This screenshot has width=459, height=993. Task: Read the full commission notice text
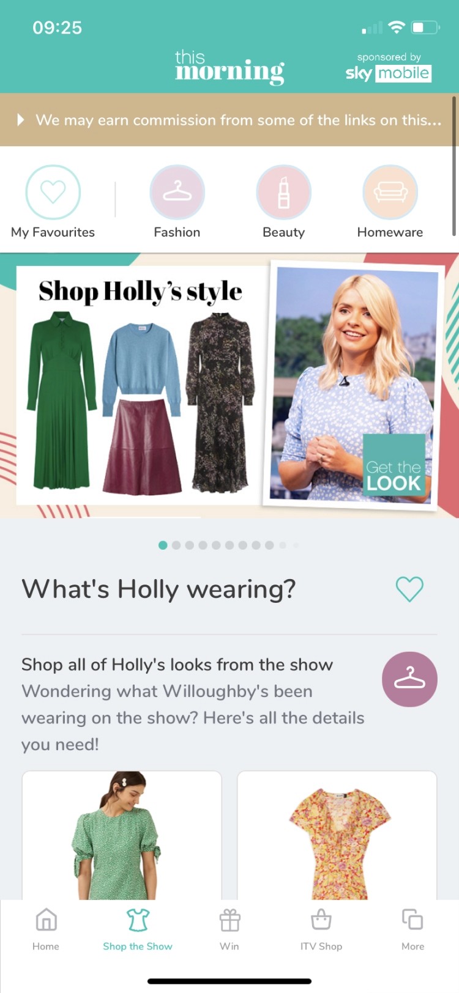pyautogui.click(x=238, y=120)
